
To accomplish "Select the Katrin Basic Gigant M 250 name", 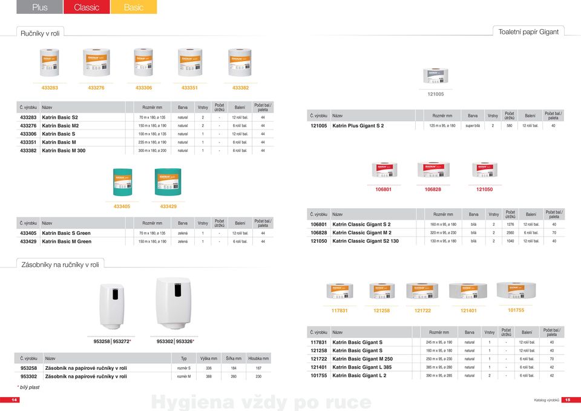I will point(363,359).
